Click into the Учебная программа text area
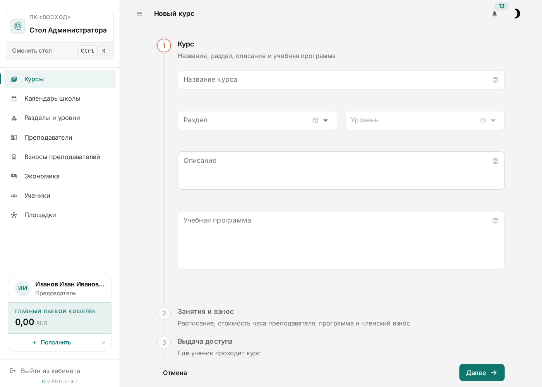This screenshot has width=542, height=387. pos(341,240)
